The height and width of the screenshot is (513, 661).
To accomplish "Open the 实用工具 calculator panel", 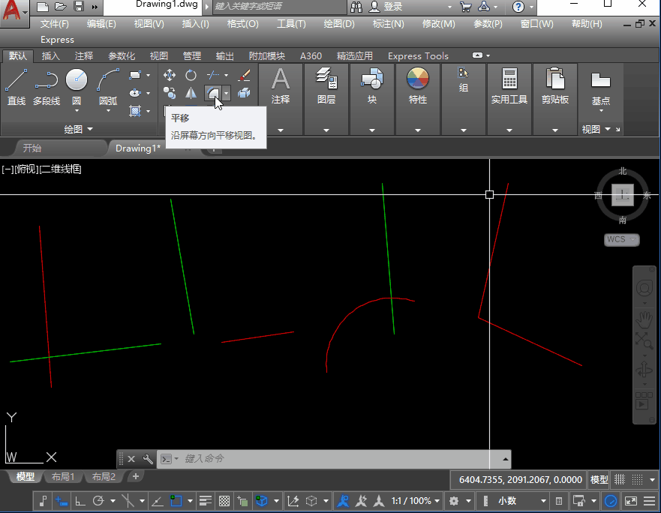I will click(x=509, y=86).
